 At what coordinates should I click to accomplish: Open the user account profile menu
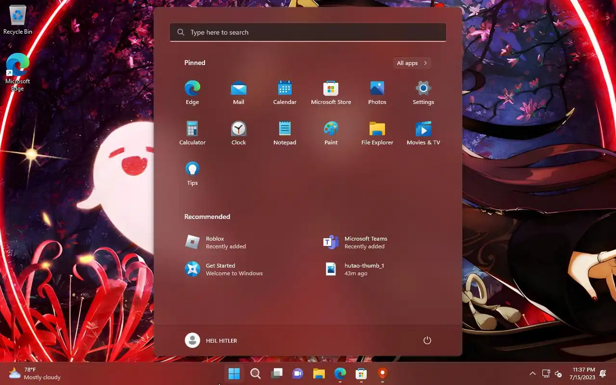[211, 340]
